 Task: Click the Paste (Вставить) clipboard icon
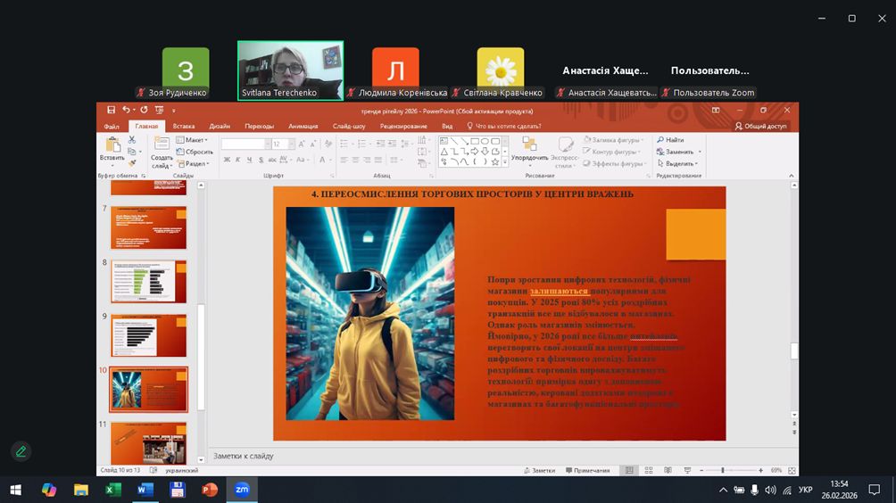tap(112, 145)
